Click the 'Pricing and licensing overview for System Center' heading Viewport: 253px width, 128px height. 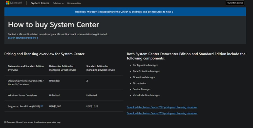pos(44,54)
